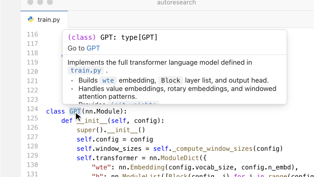
Task: Click Embedding on line 130
Action: point(148,167)
